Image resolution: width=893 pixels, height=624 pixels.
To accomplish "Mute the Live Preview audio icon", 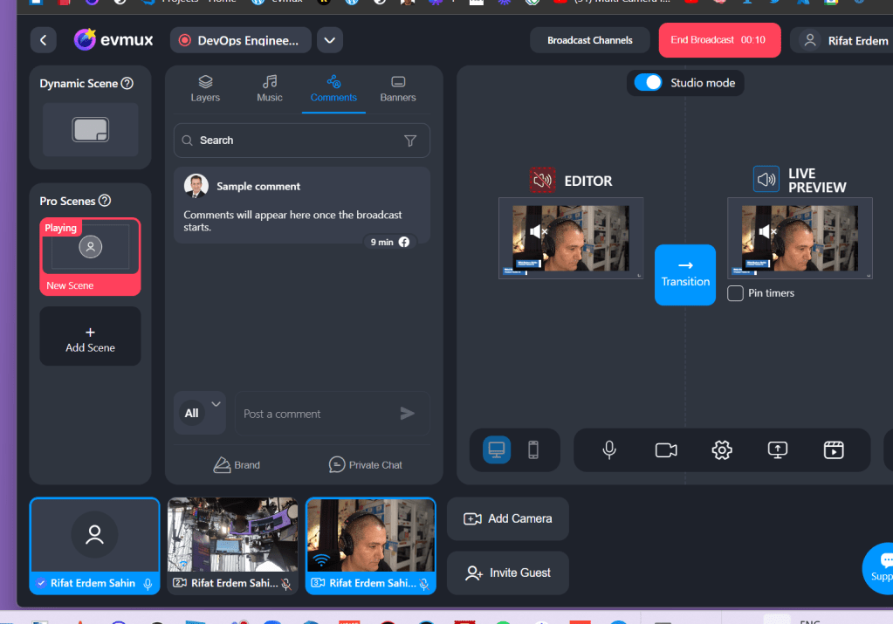I will coord(766,179).
